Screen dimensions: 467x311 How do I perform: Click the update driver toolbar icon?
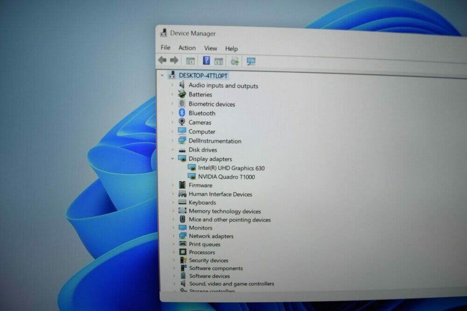pos(235,61)
